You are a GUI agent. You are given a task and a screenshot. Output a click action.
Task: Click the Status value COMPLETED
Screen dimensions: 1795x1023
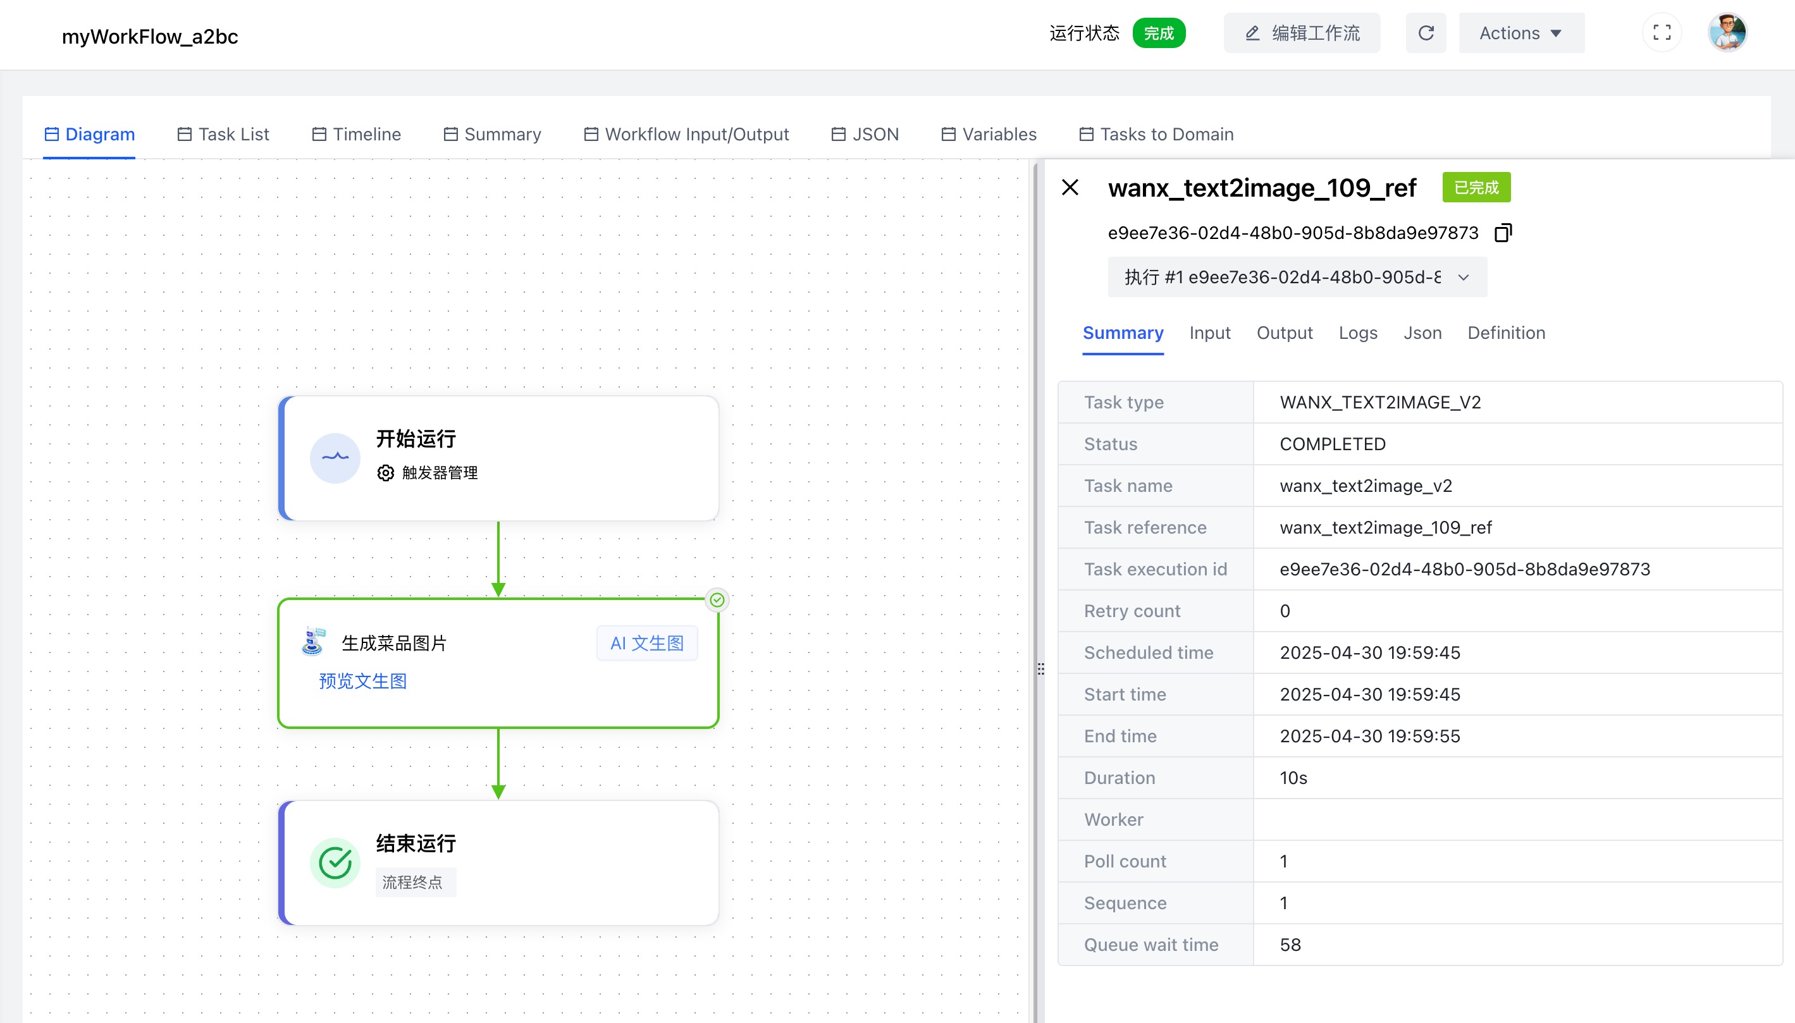coord(1333,444)
